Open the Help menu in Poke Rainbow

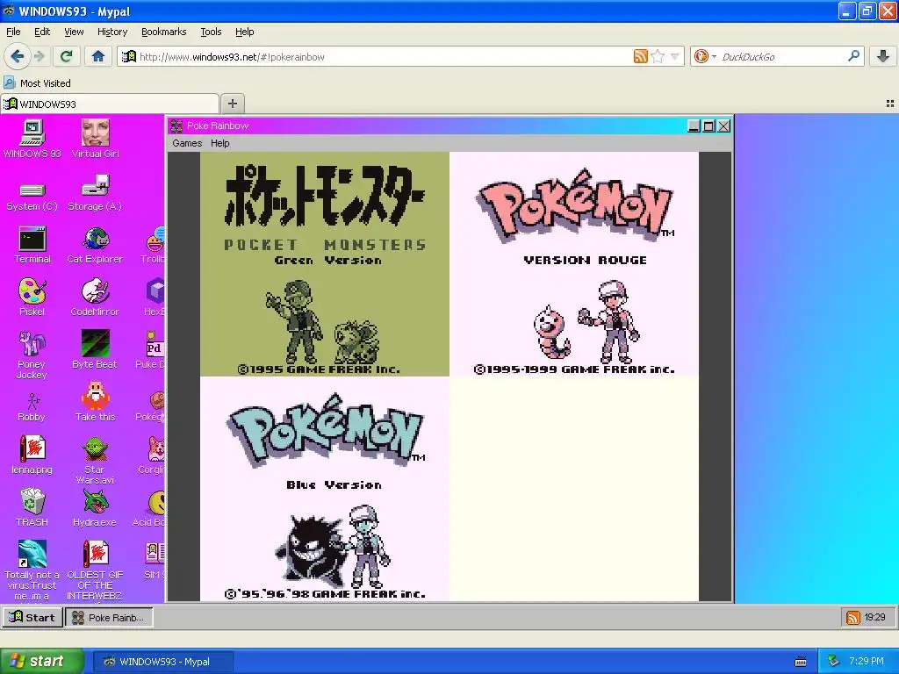click(x=219, y=143)
